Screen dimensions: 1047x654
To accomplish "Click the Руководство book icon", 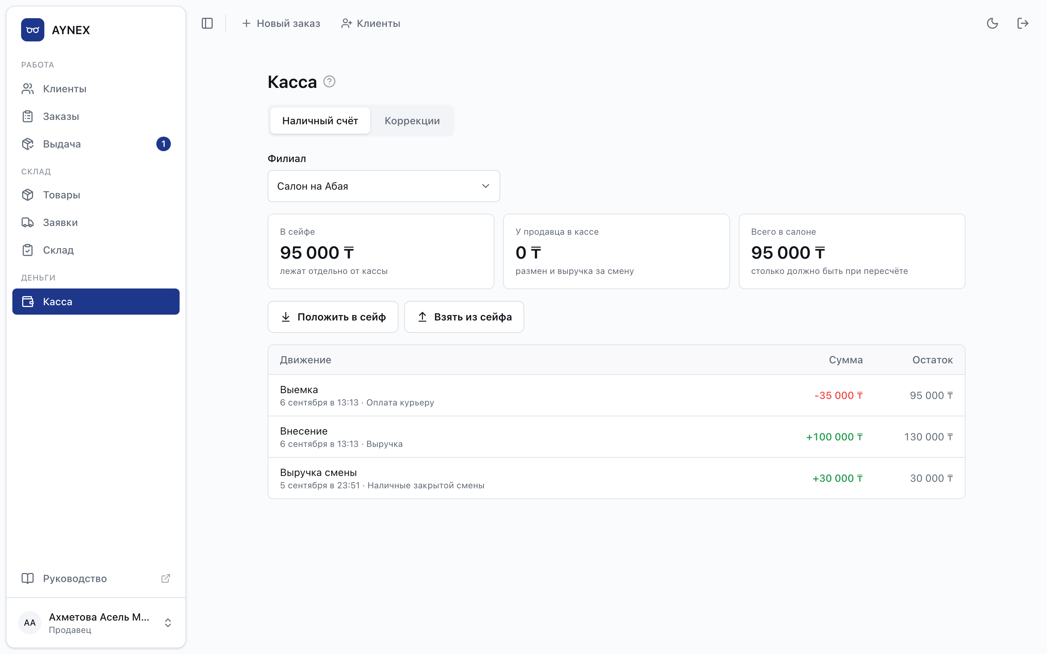I will coord(28,578).
